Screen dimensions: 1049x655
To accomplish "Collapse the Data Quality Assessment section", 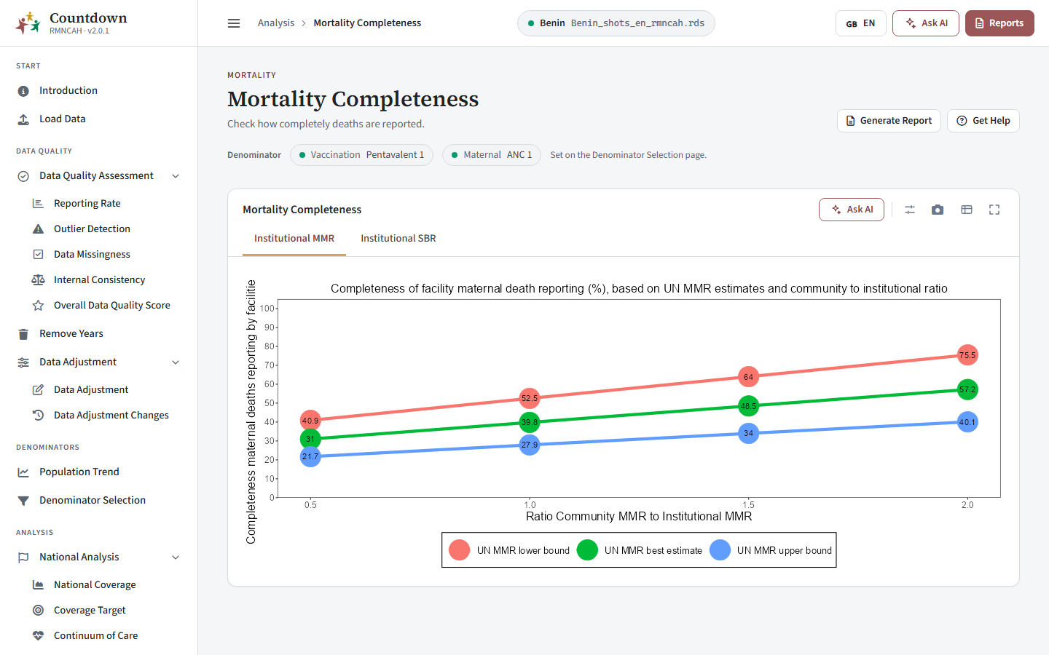I will pos(176,176).
